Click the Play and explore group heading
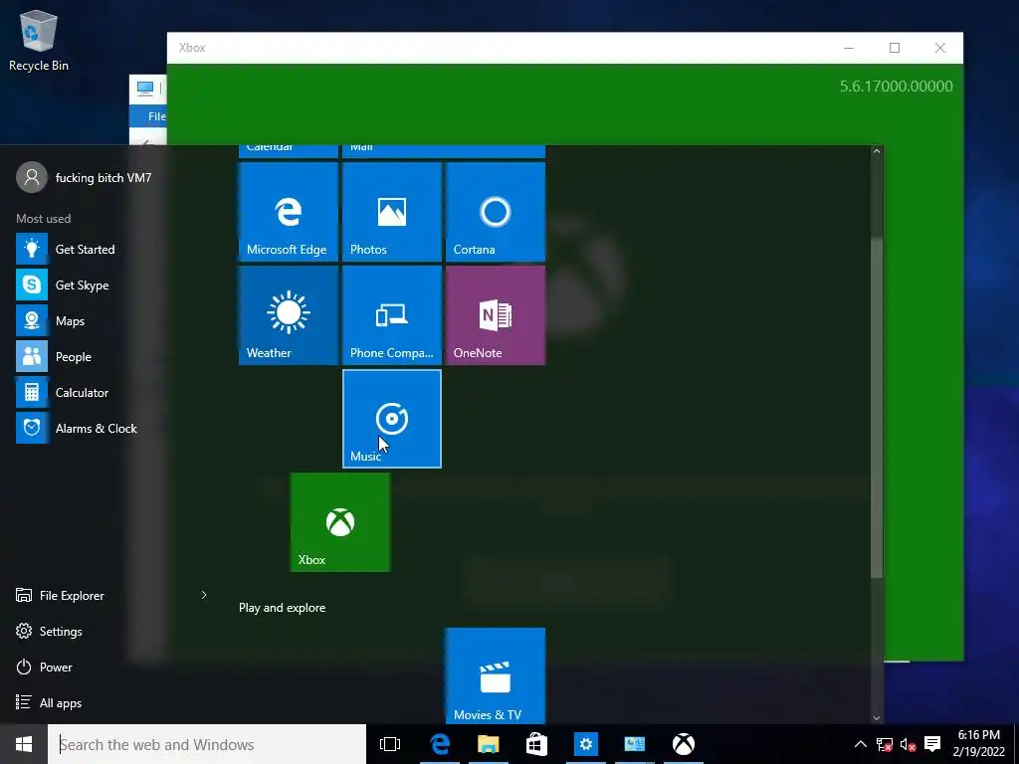 point(282,608)
